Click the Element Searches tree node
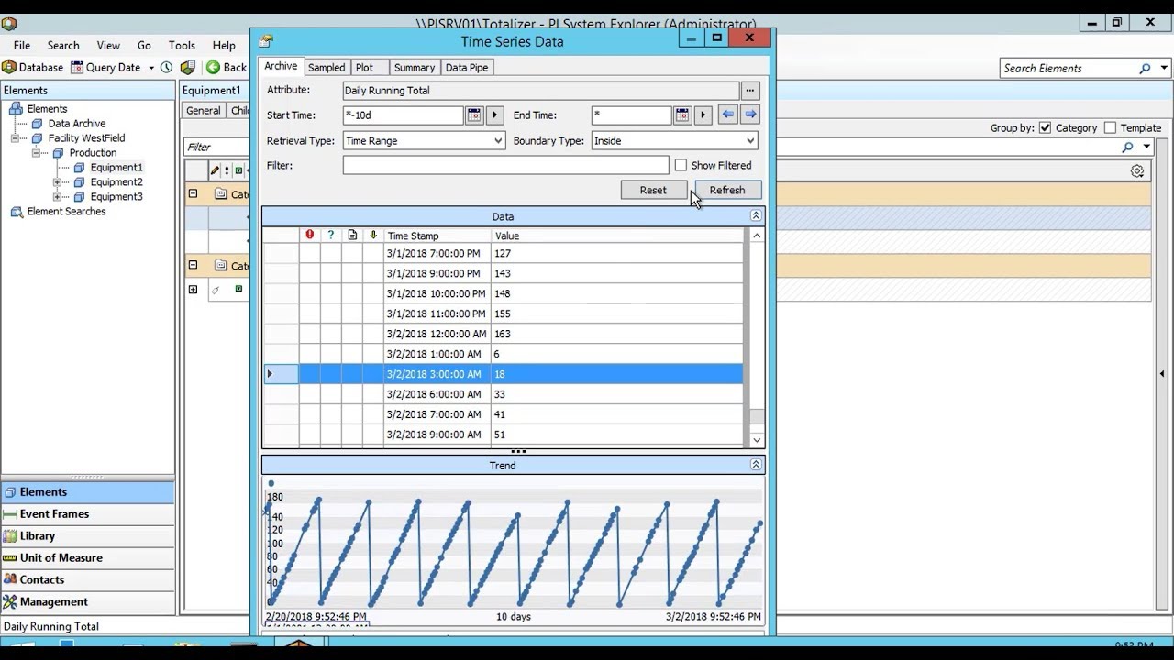Screen dimensions: 1174x660 coord(66,212)
